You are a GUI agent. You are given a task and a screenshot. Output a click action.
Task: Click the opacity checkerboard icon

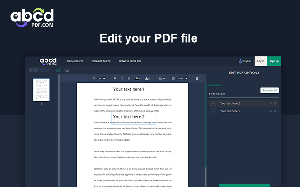(173, 79)
